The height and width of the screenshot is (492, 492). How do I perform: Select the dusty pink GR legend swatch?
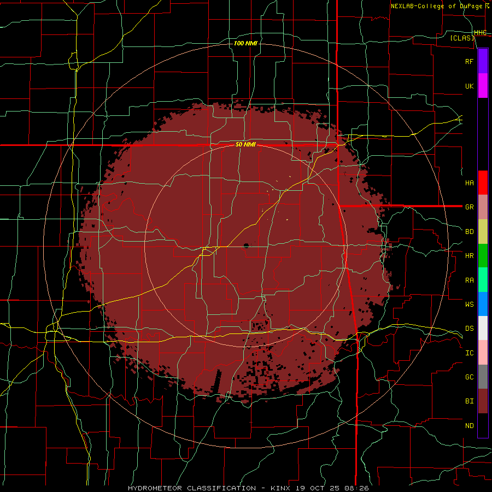coord(483,207)
